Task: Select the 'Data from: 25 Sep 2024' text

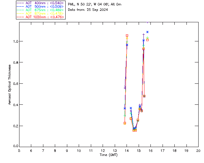Action: pos(88,10)
